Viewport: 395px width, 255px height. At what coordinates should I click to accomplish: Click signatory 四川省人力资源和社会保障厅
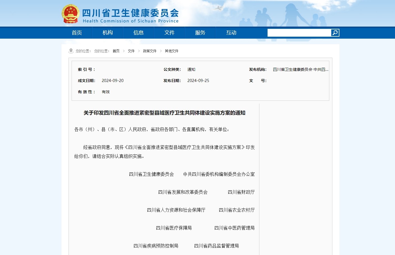coord(176,210)
